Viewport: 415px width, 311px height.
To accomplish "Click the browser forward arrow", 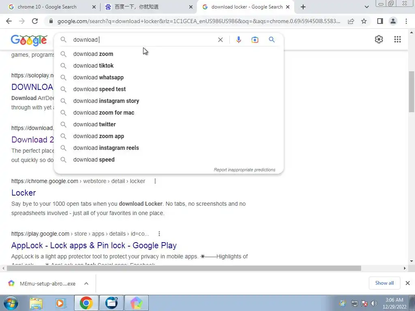I will 22,21.
